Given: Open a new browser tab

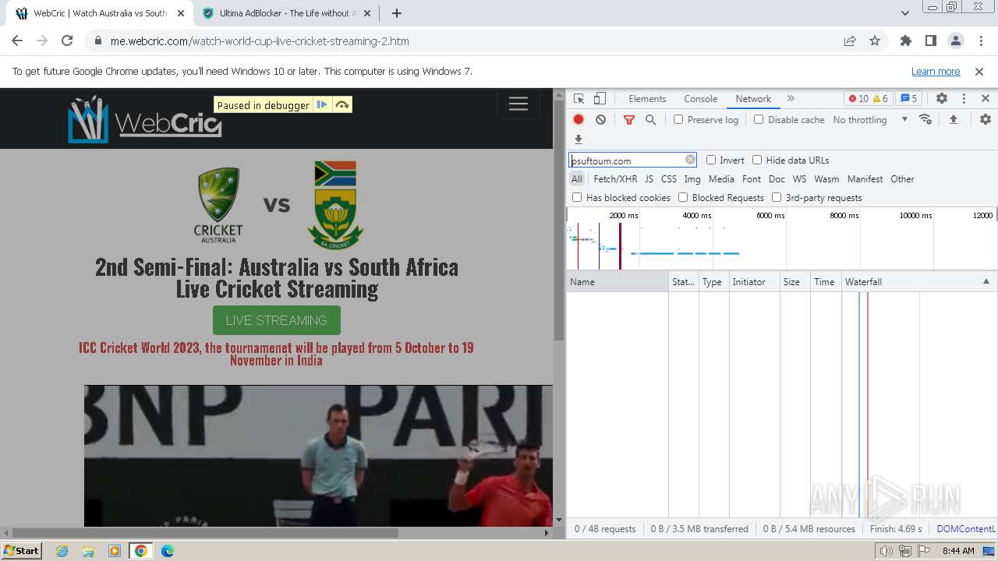Looking at the screenshot, I should coord(397,13).
